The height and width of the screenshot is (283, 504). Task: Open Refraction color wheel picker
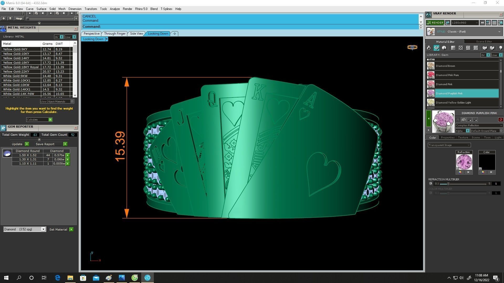point(460,172)
